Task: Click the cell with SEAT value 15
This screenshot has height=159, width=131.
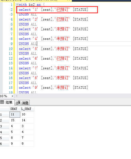Action: 15,120
